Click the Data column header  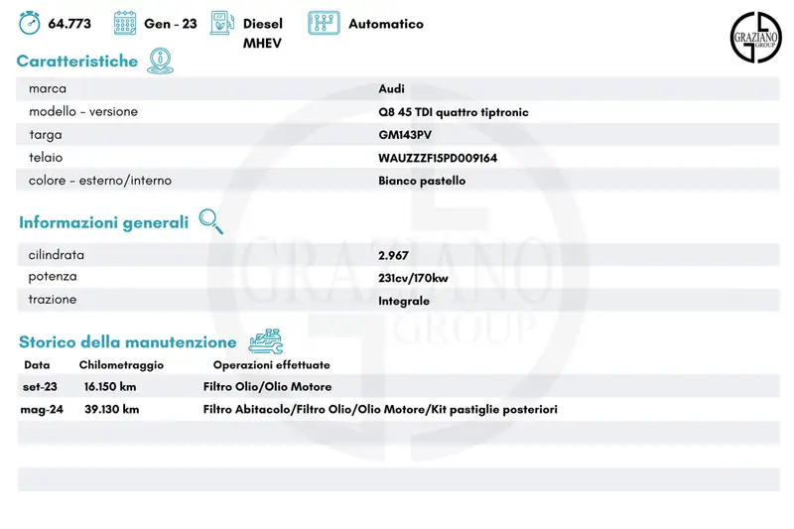[37, 365]
